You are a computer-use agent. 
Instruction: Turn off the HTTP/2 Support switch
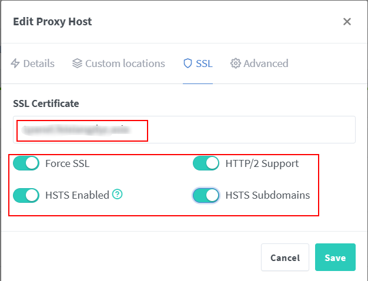click(x=206, y=163)
